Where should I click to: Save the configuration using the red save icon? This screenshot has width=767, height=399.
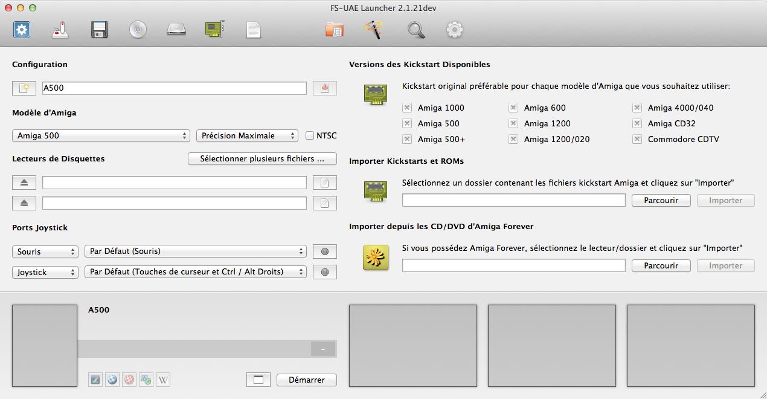(325, 88)
